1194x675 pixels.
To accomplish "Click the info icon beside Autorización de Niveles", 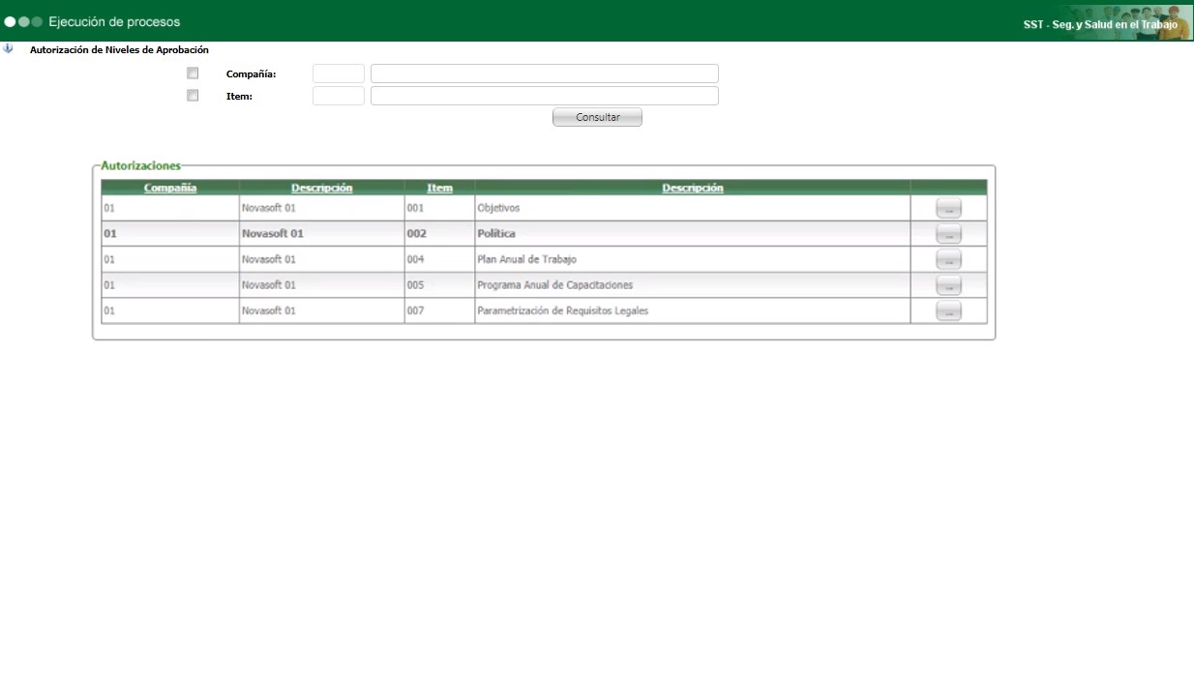I will [x=9, y=48].
